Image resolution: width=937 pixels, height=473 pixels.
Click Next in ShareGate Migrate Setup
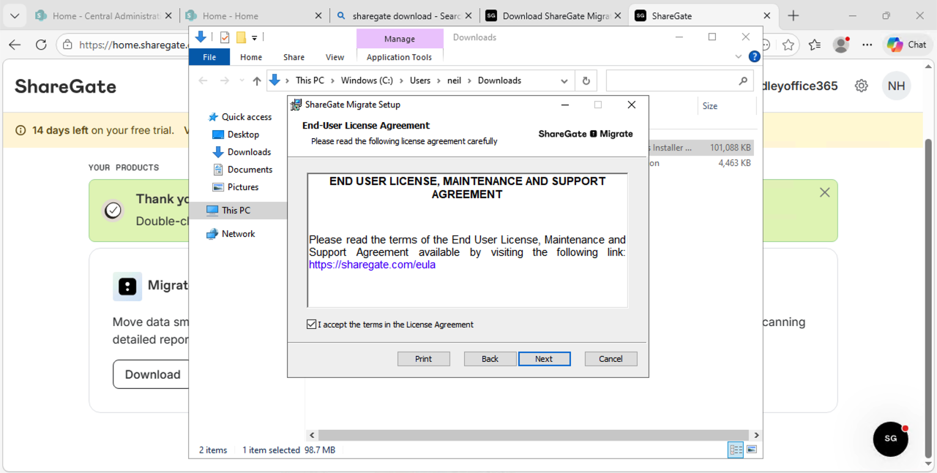click(544, 359)
